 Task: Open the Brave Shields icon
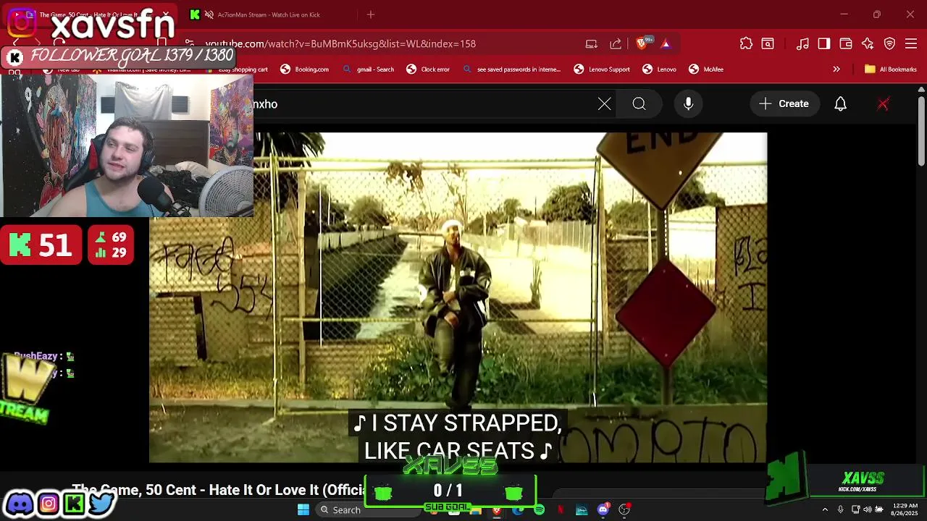click(641, 43)
